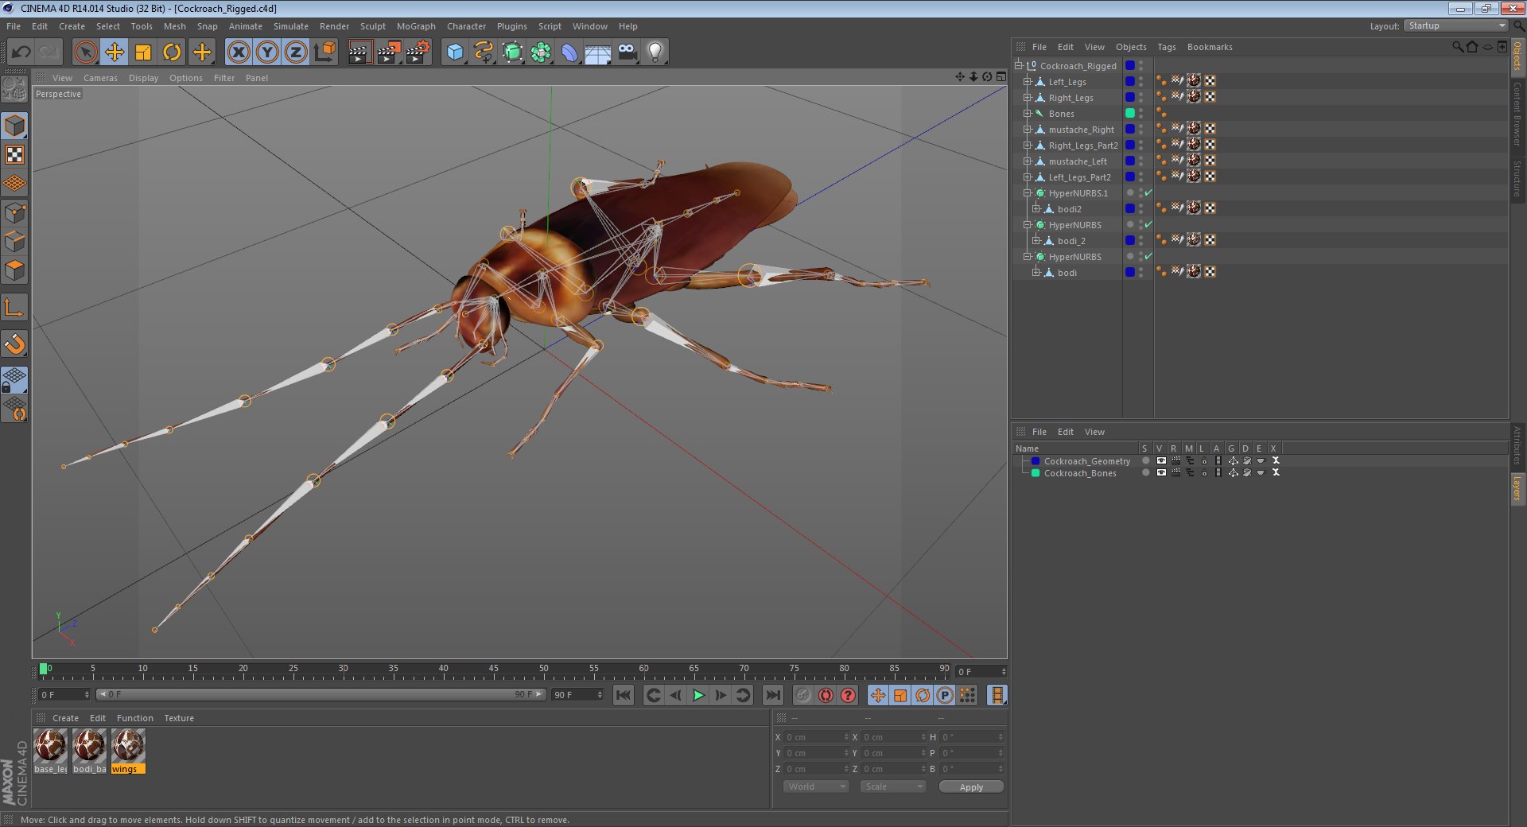Viewport: 1527px width, 827px height.
Task: Expand the bodi2 object
Action: click(x=1036, y=208)
